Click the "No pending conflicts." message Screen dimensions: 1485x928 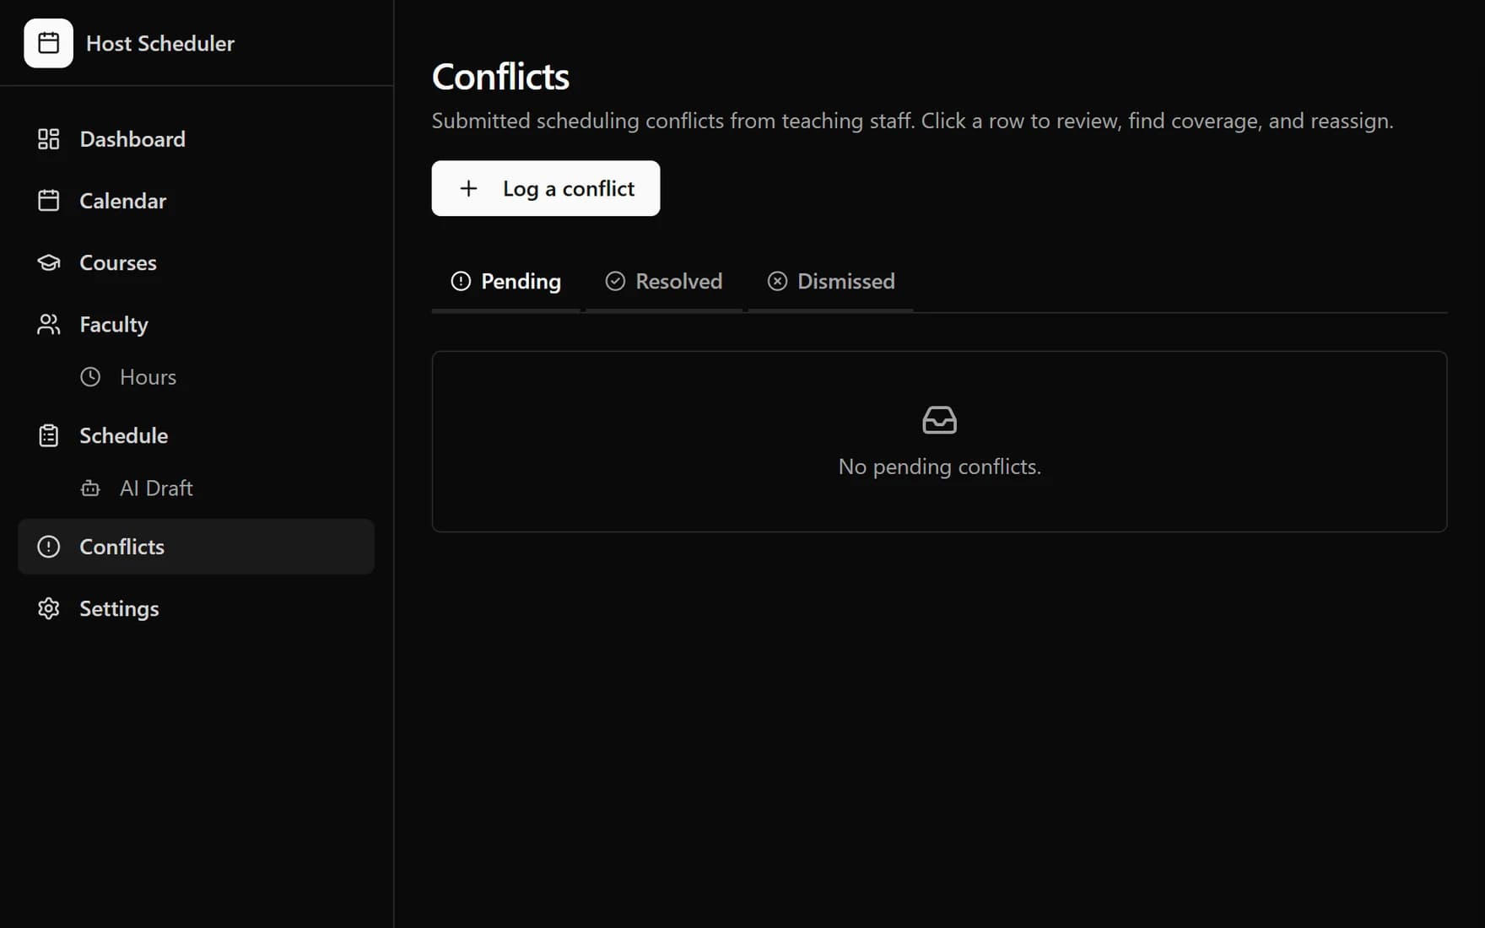click(x=940, y=467)
